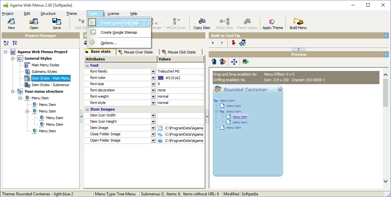Click font-size value field showing 9
Screen dimensions: 391x197
tap(181, 84)
